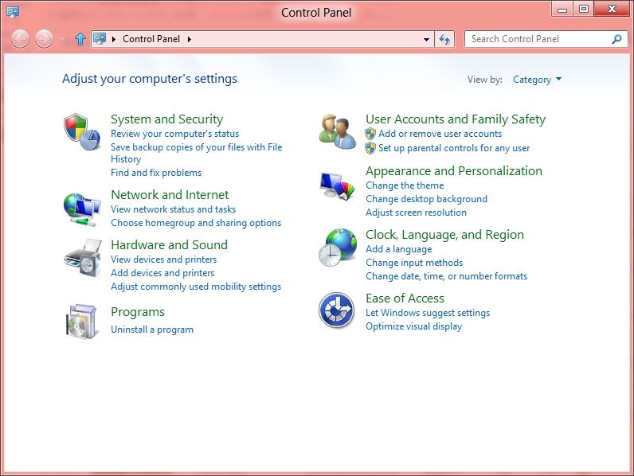Image resolution: width=634 pixels, height=476 pixels.
Task: Open the recent locations dropdown arrow
Action: (63, 40)
